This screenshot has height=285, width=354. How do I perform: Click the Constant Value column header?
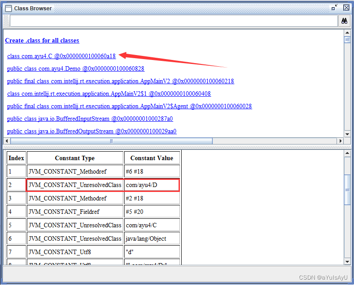tap(152, 158)
